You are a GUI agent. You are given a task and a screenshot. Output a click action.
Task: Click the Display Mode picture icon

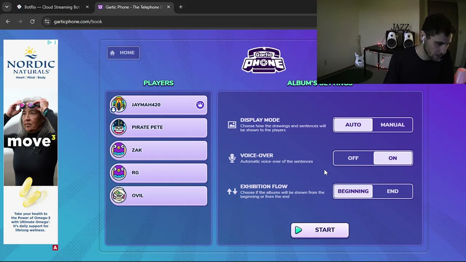[x=232, y=125]
